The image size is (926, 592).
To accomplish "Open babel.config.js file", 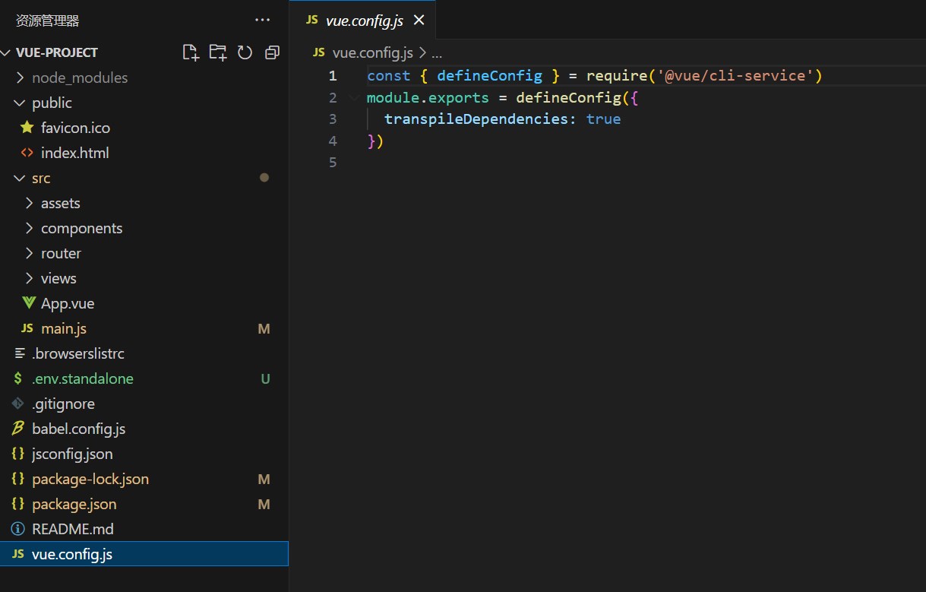I will tap(78, 429).
